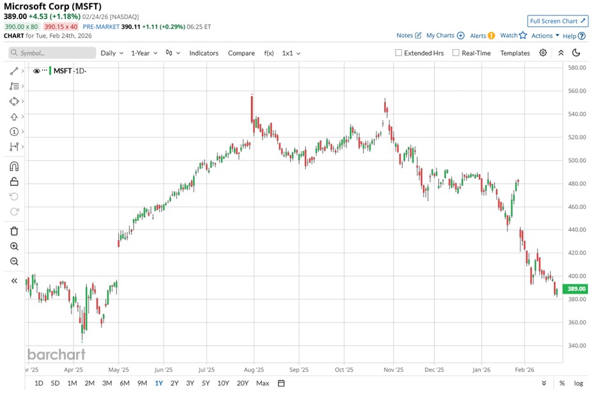Lock drawings with the padlock icon

pyautogui.click(x=14, y=182)
